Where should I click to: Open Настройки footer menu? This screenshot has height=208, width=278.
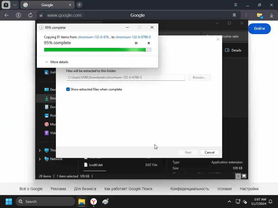(249, 189)
